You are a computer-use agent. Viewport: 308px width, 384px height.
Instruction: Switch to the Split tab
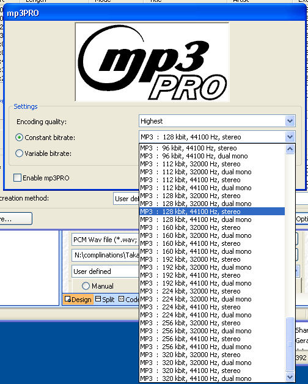[105, 299]
